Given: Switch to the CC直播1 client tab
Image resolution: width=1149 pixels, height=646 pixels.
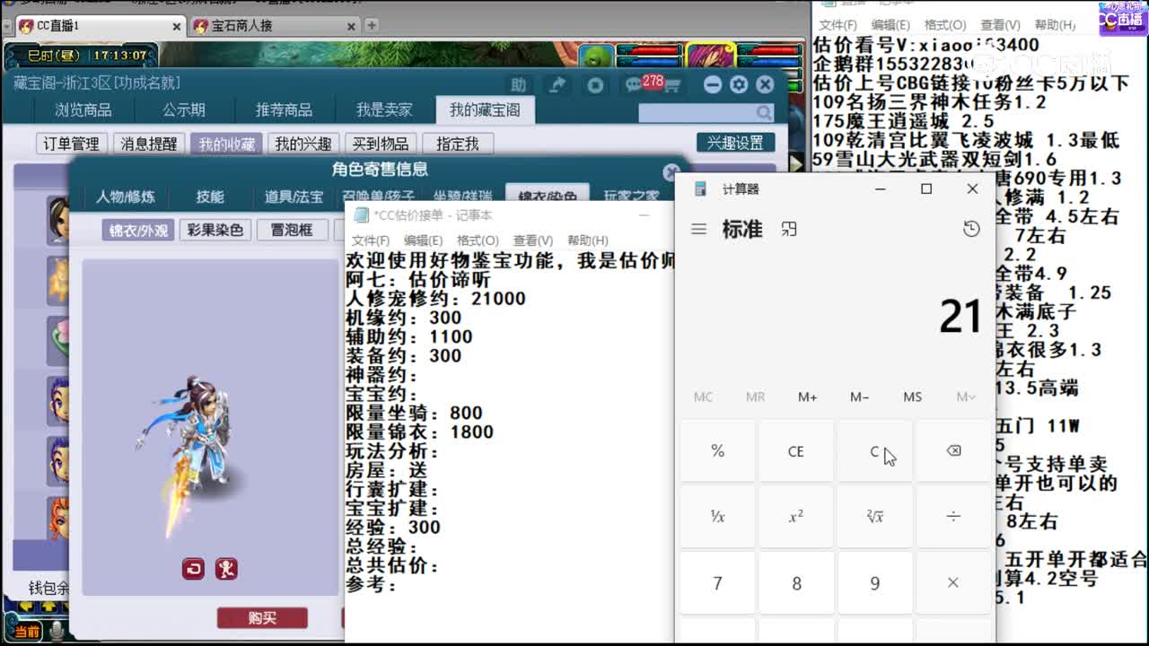Looking at the screenshot, I should [x=99, y=26].
